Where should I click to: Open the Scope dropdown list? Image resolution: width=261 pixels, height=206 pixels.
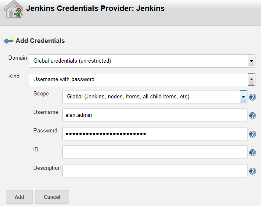click(x=243, y=97)
